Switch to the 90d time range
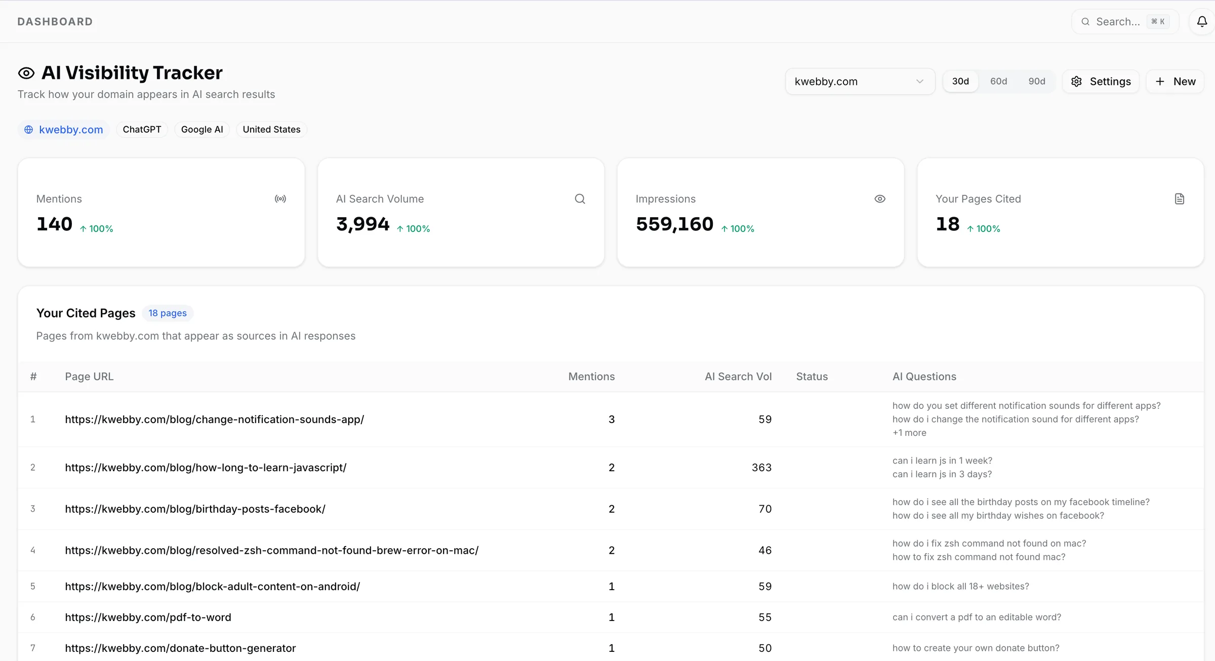 point(1037,81)
